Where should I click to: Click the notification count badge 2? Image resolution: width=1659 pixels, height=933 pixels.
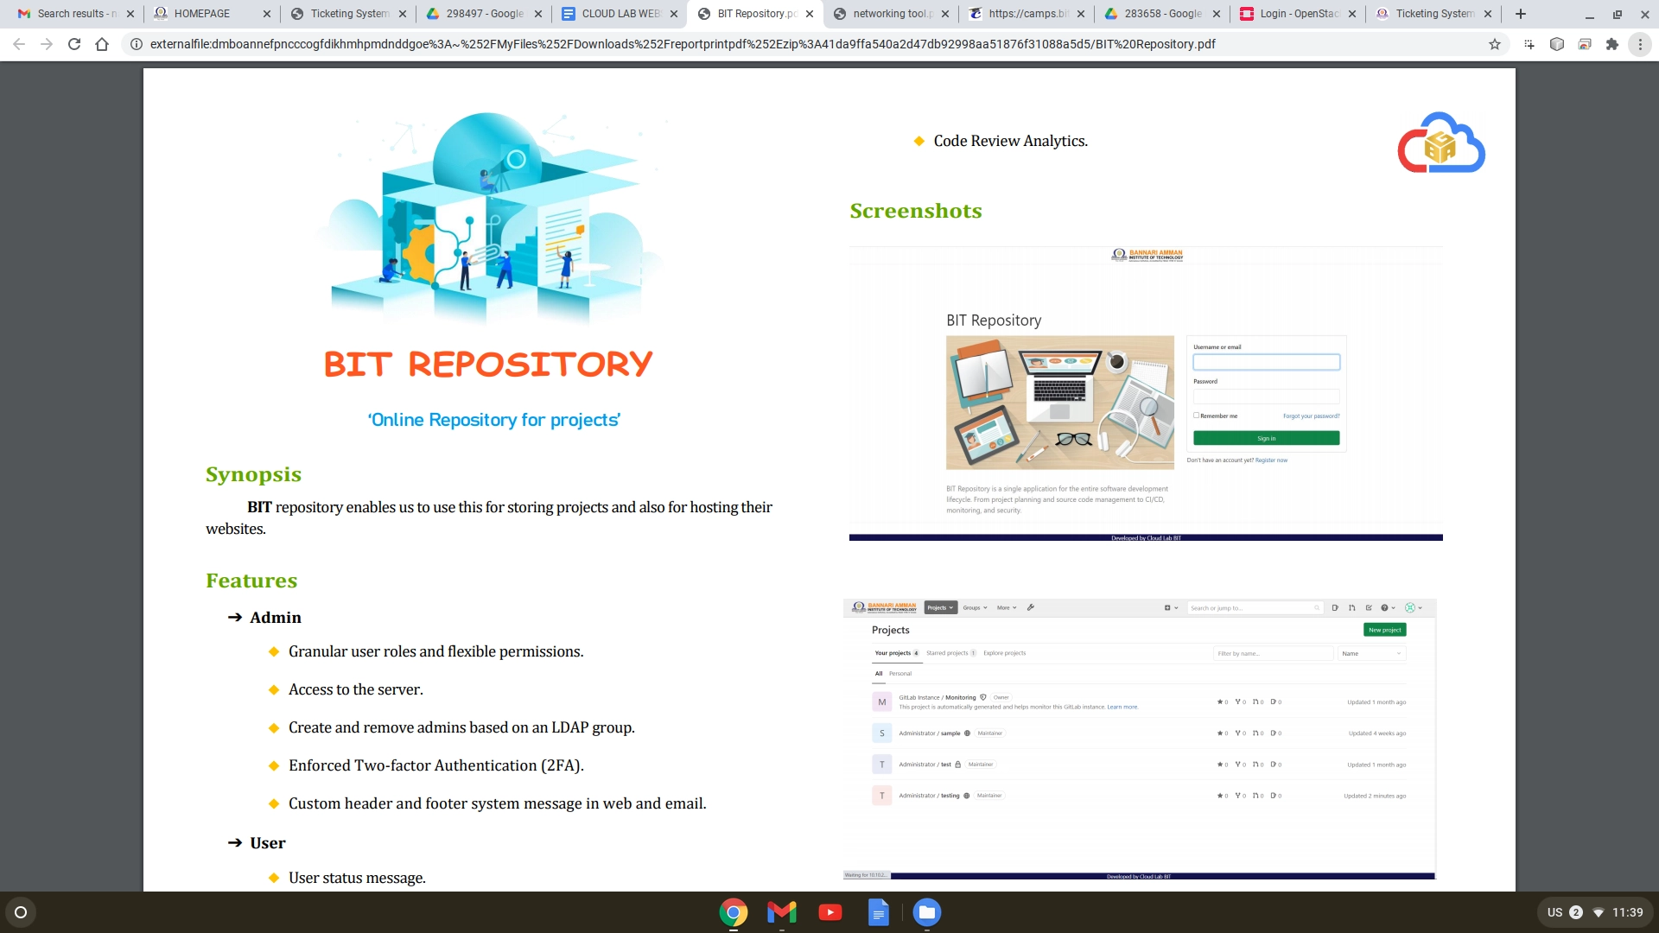coord(1576,912)
